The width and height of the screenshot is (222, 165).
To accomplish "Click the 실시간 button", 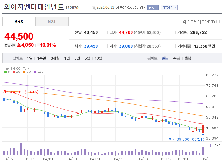I will tap(153, 7).
